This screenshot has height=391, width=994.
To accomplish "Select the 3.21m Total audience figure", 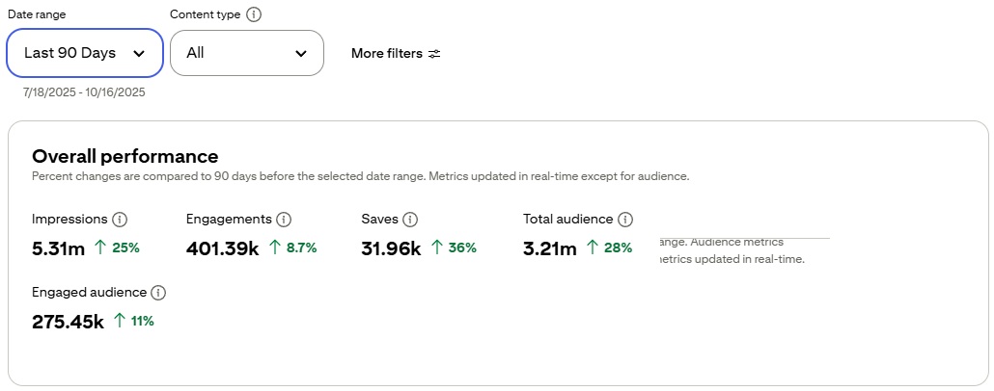I will 549,248.
